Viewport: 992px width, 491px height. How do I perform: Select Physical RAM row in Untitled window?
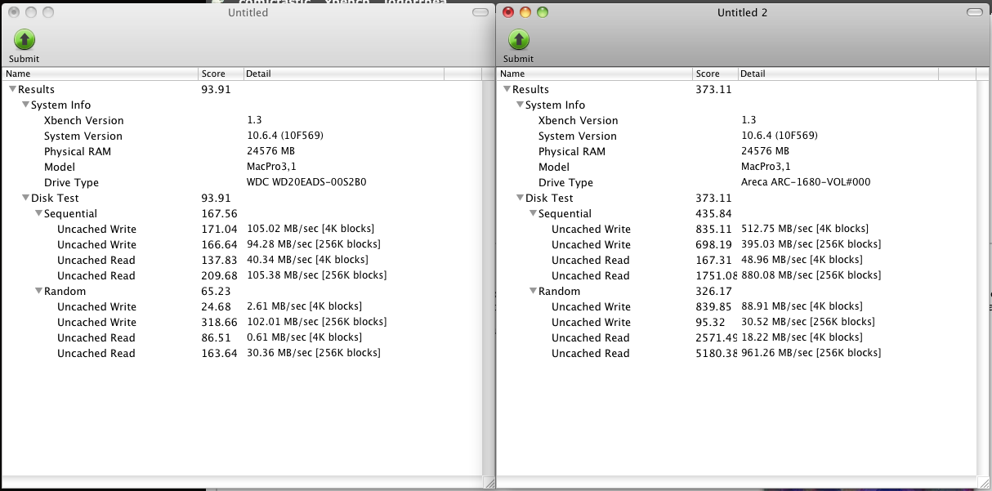(242, 151)
